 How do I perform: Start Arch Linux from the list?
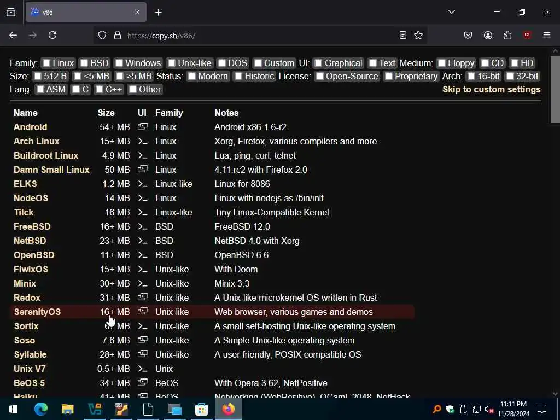(37, 142)
